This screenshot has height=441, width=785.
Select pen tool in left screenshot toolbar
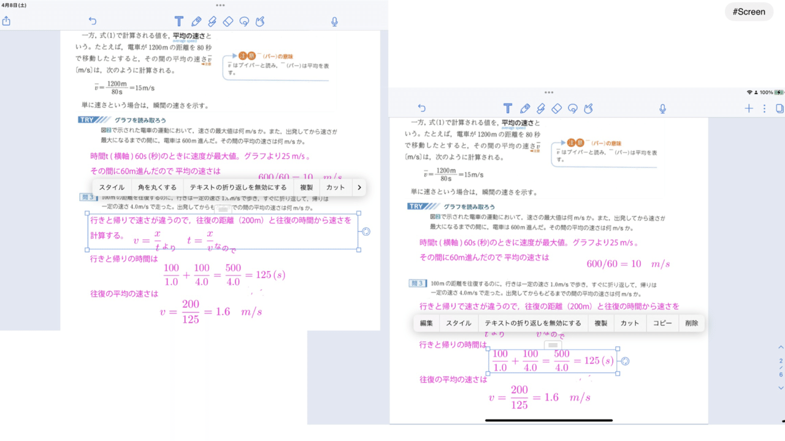click(x=196, y=21)
